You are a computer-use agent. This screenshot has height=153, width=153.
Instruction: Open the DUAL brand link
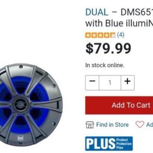coord(97,12)
